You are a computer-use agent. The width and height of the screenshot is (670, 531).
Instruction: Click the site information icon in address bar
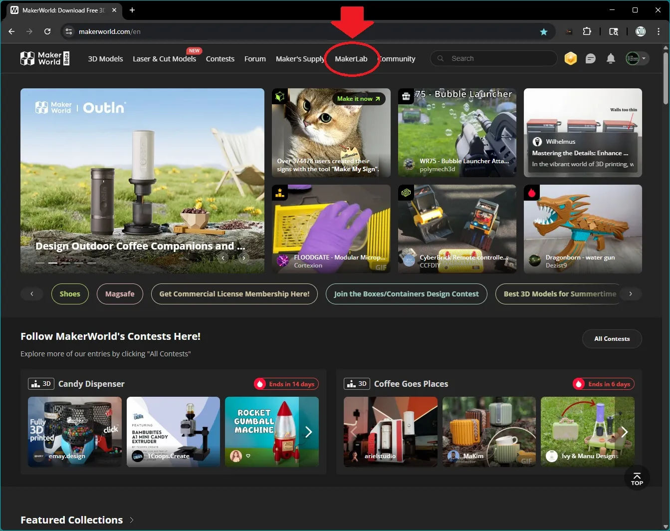[x=69, y=31]
